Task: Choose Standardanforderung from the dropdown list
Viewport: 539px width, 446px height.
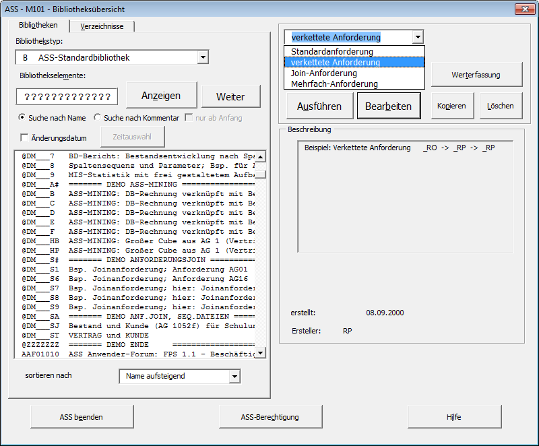Action: tap(354, 52)
